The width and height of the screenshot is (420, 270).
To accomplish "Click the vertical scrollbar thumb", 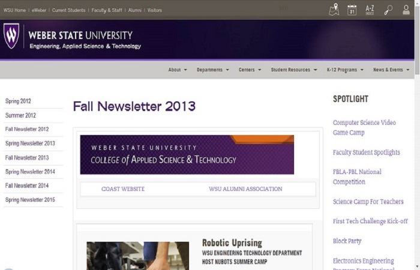I will click(417, 40).
